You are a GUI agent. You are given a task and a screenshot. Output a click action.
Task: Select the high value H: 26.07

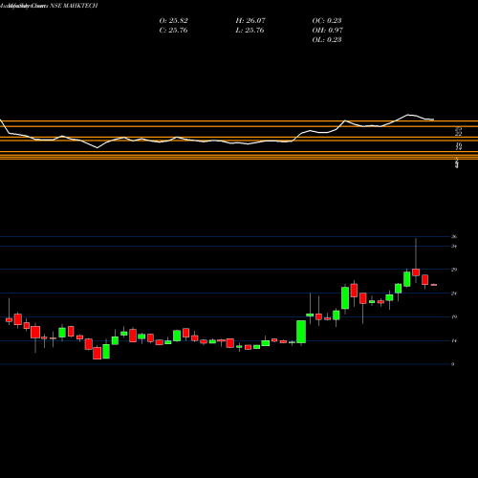coord(250,21)
